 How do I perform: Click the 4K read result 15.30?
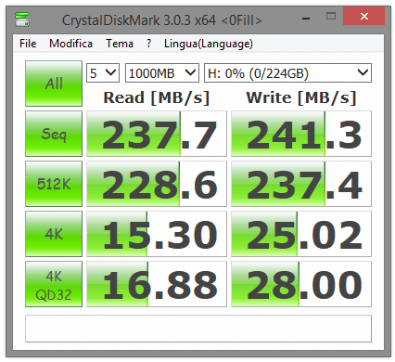coord(157,234)
